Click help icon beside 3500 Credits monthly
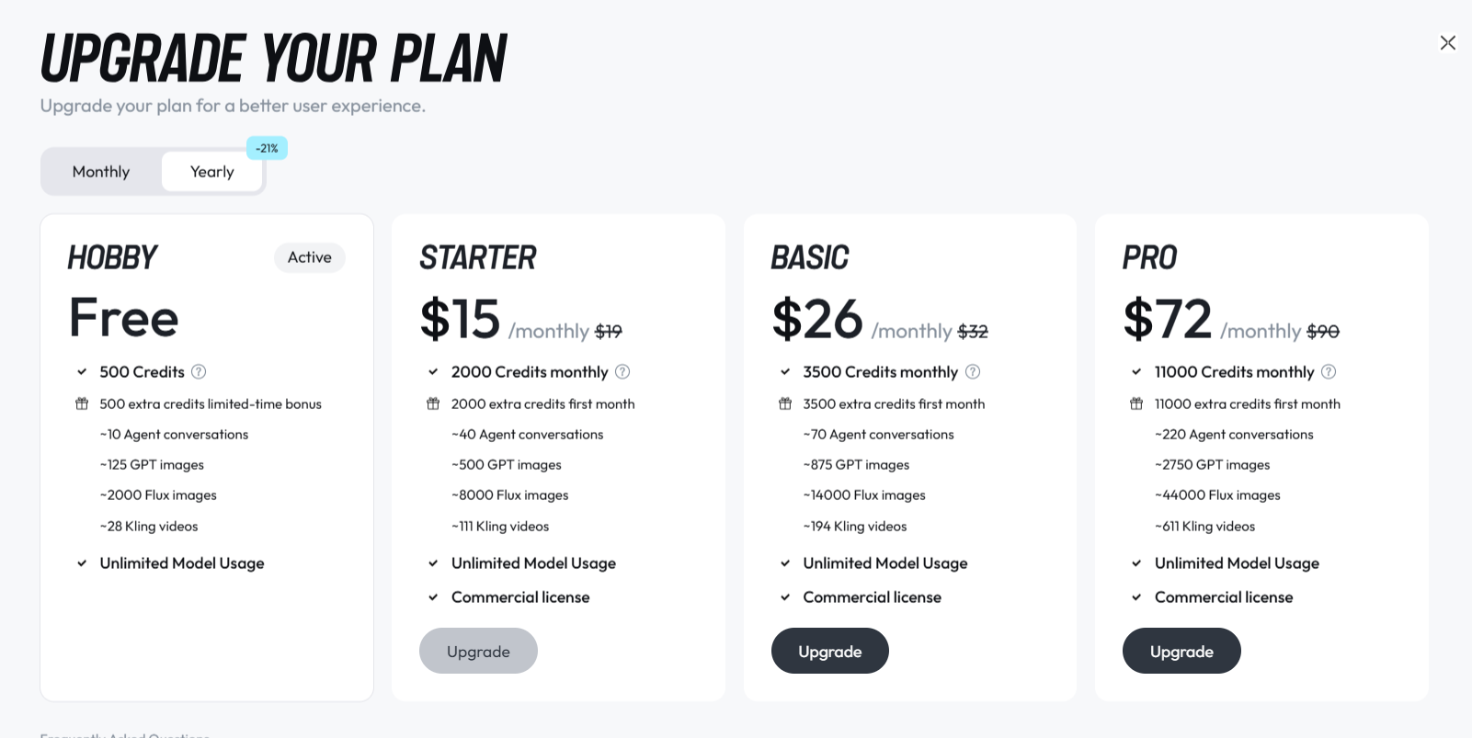1472x738 pixels. (x=973, y=372)
